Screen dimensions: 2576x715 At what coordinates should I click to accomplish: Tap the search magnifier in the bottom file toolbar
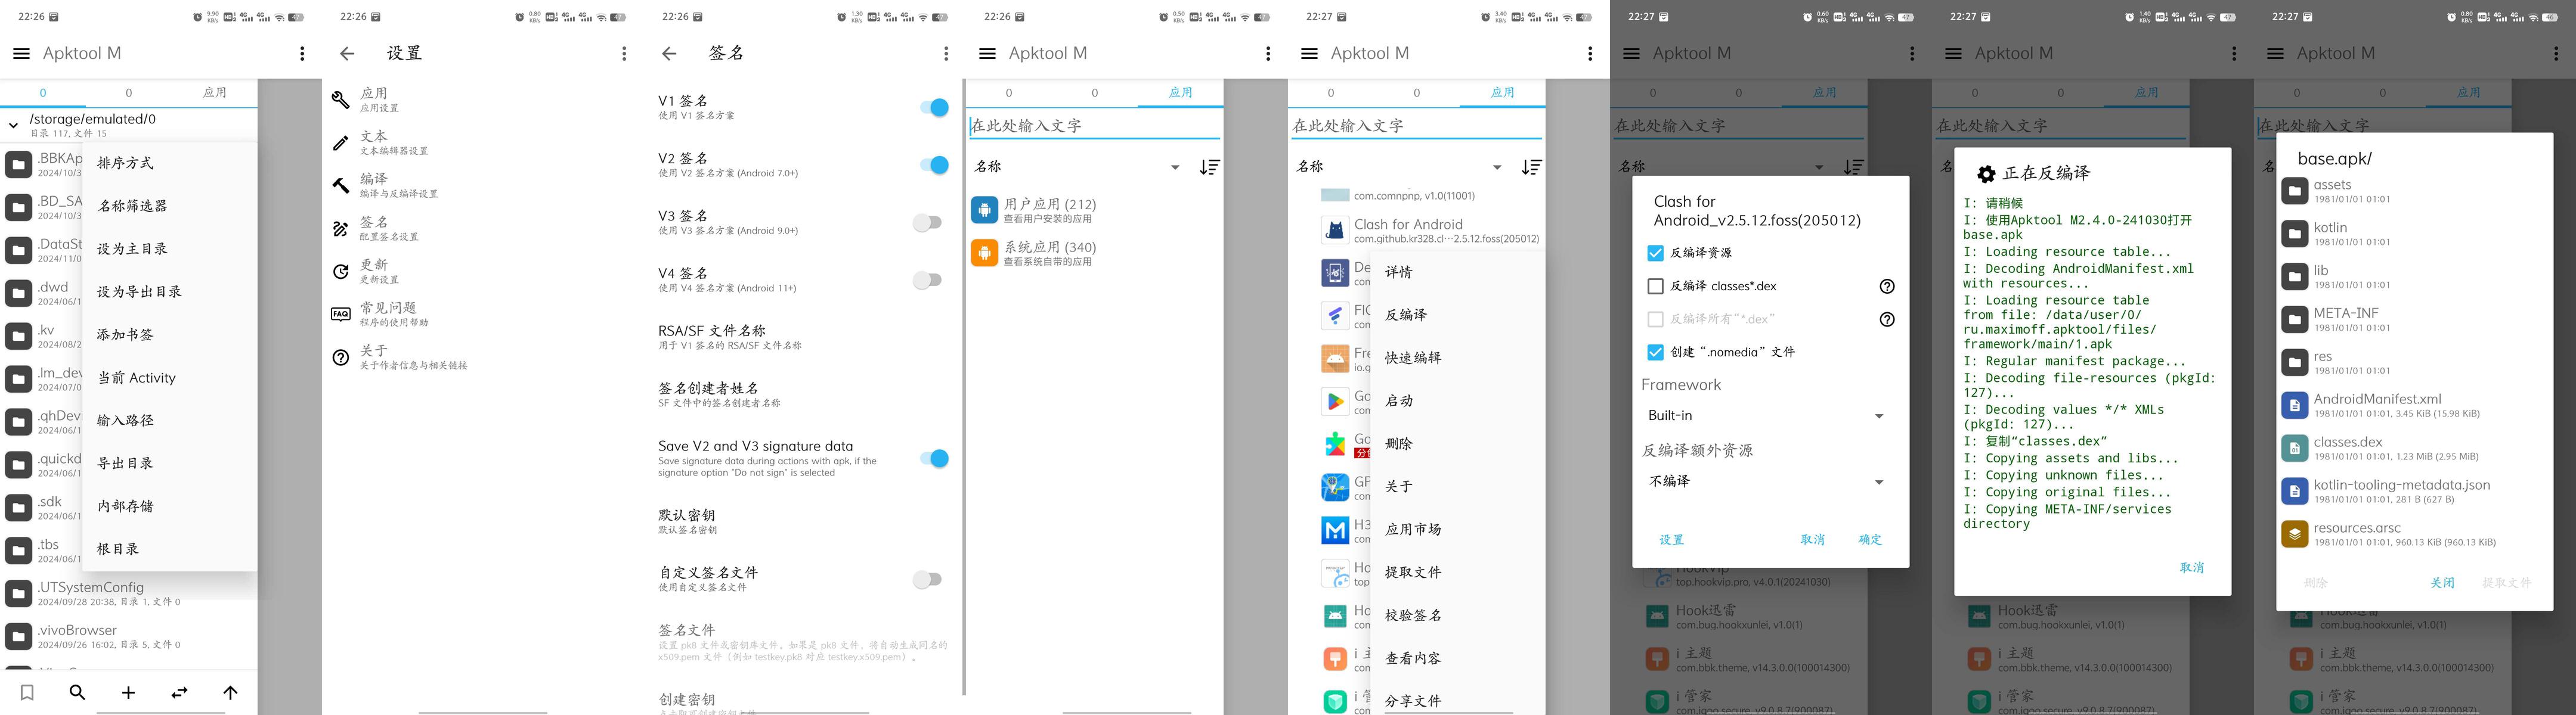tap(77, 692)
